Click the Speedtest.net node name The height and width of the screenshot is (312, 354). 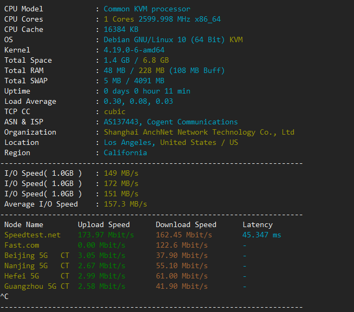32,235
